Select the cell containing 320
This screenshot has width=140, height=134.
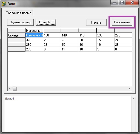point(34,40)
